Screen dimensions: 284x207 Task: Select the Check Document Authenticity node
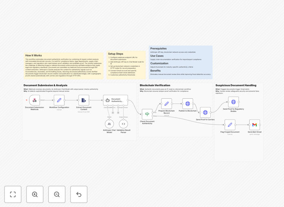pos(147,114)
